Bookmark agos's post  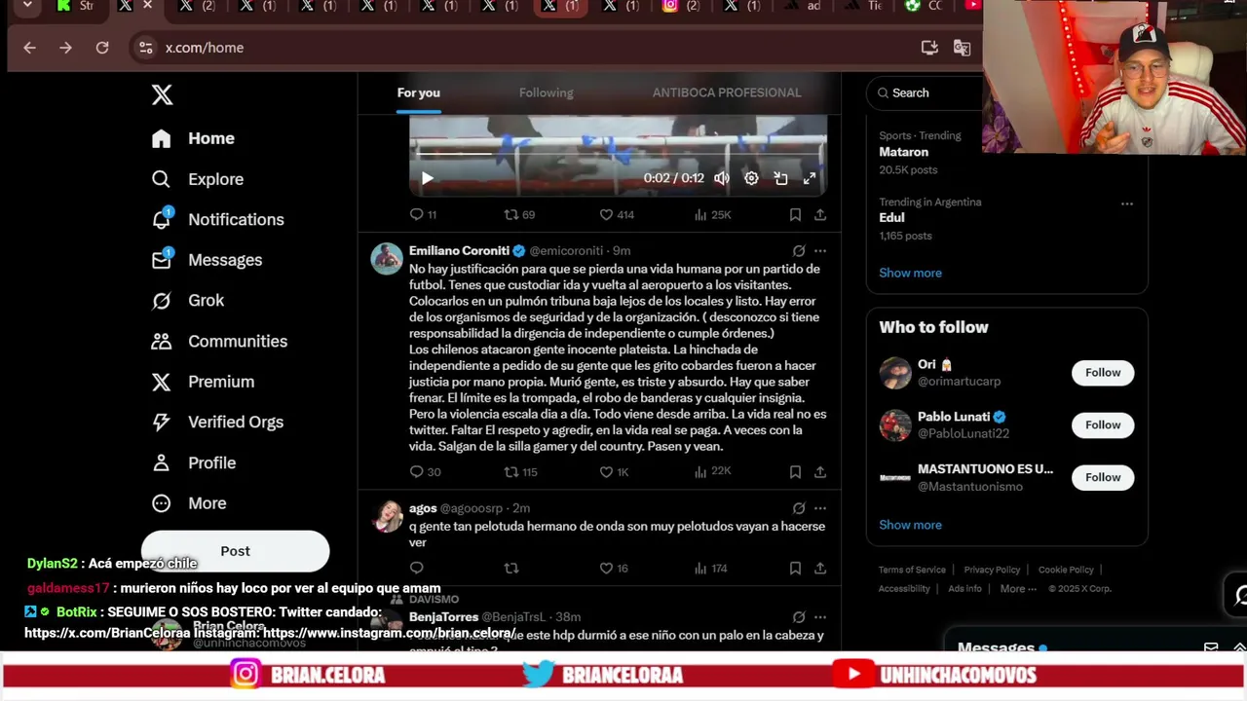tap(795, 568)
